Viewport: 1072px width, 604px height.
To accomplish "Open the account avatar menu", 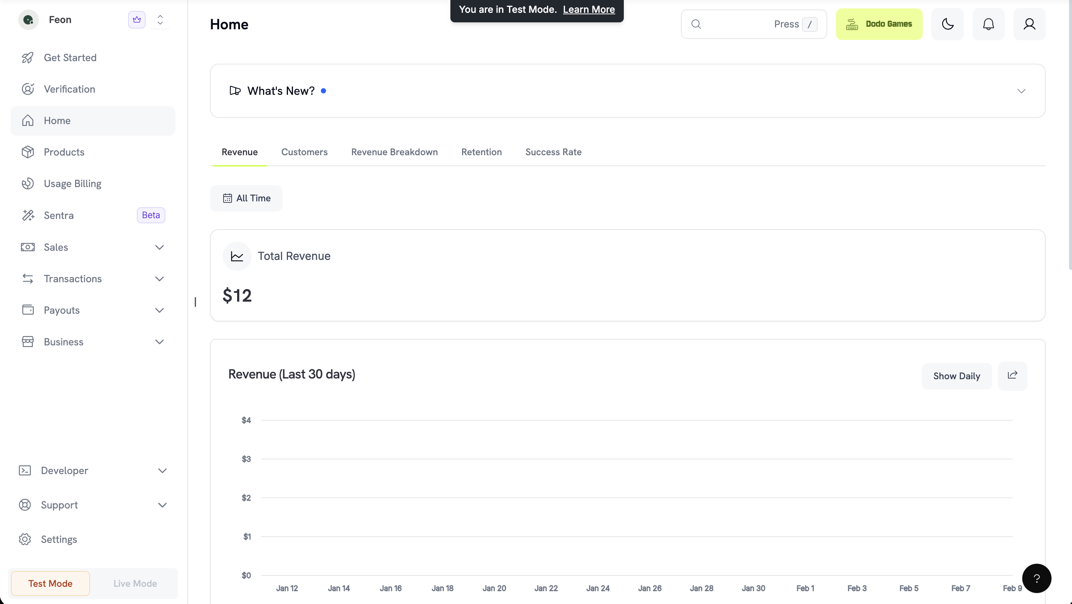I will point(1029,24).
